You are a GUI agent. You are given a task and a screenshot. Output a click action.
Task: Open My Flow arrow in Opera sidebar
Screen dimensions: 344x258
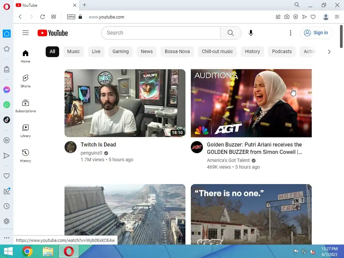coord(7,156)
